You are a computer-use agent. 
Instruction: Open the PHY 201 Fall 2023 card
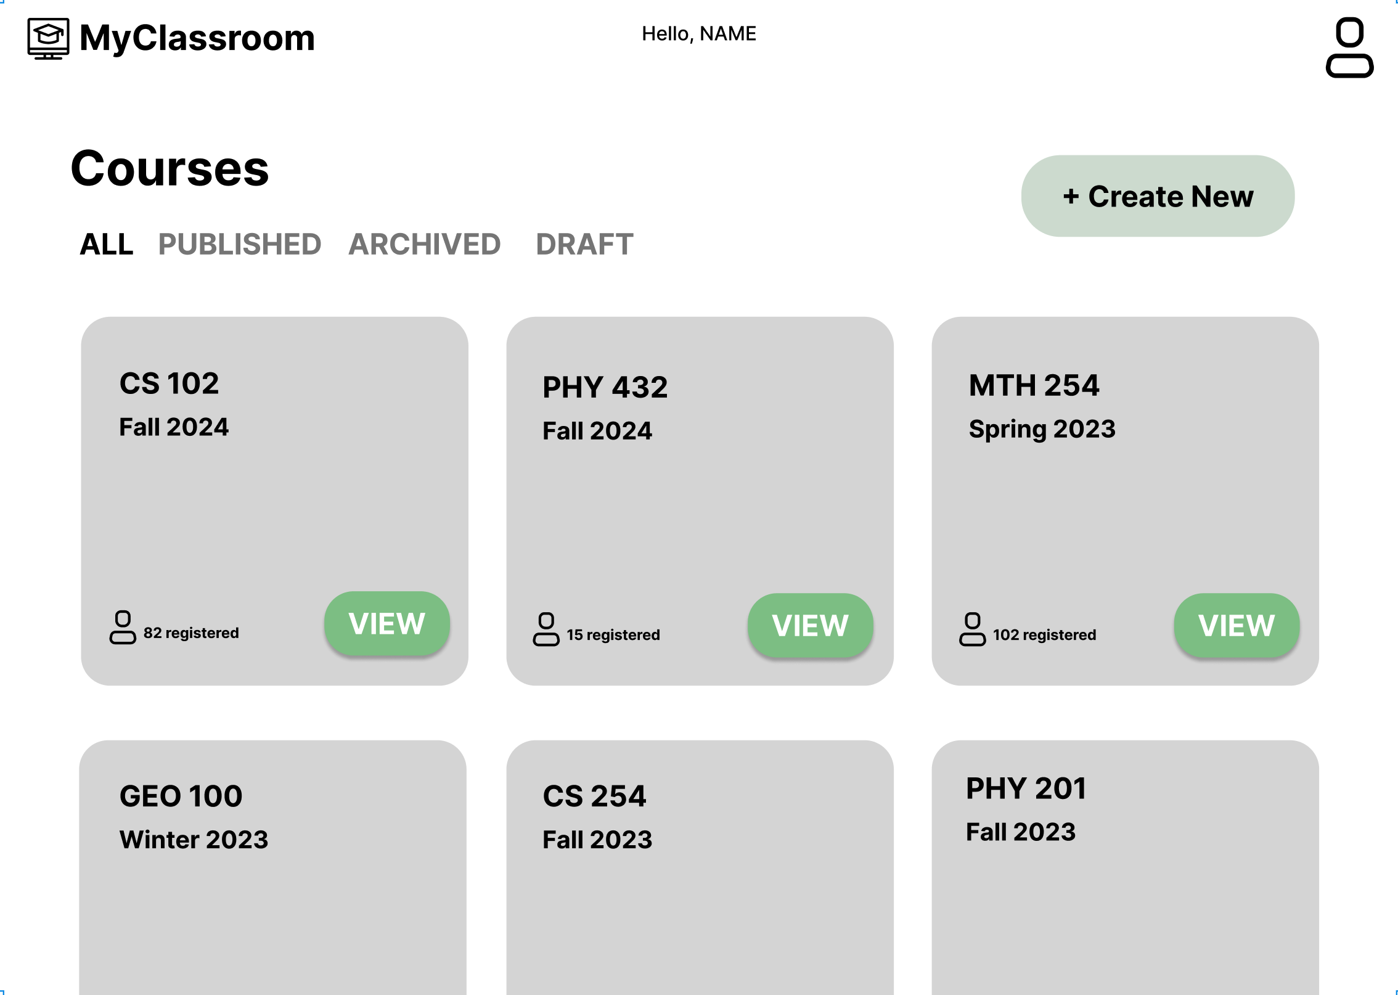[1125, 867]
